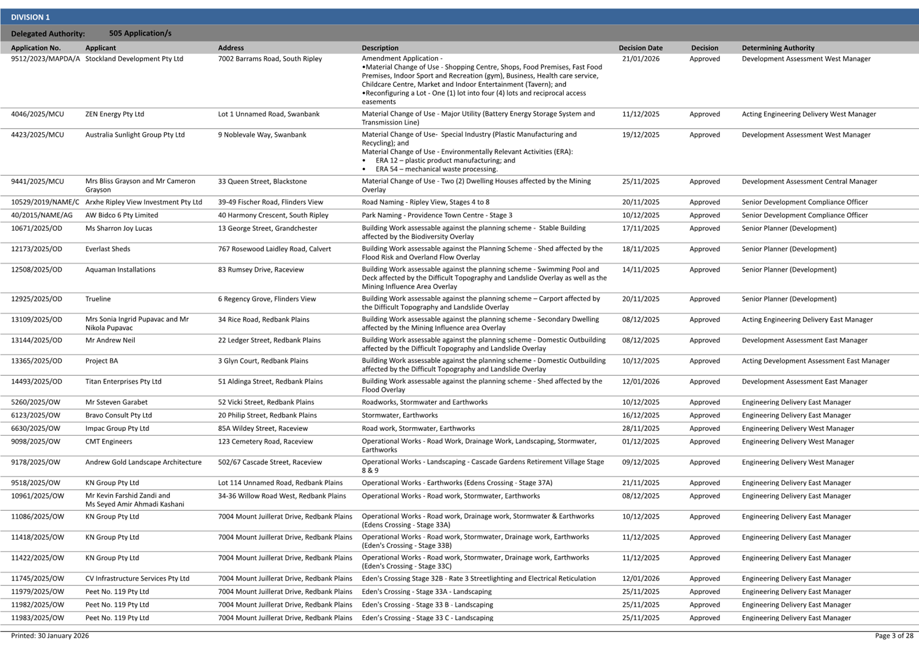The image size is (919, 649).
Task: Select the Applicant column header
Action: [x=101, y=48]
